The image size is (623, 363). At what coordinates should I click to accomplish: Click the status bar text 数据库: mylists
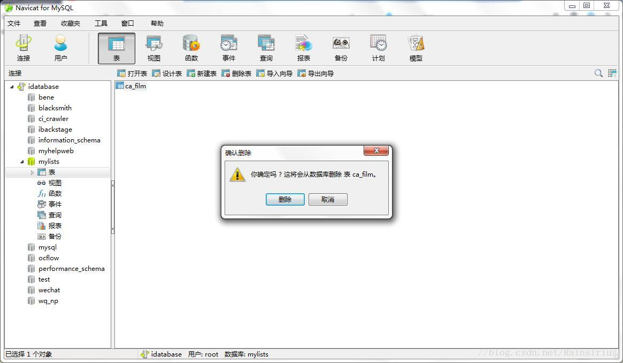(247, 354)
